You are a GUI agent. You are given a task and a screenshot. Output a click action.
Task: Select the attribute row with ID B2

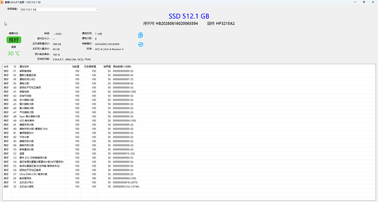point(189,137)
